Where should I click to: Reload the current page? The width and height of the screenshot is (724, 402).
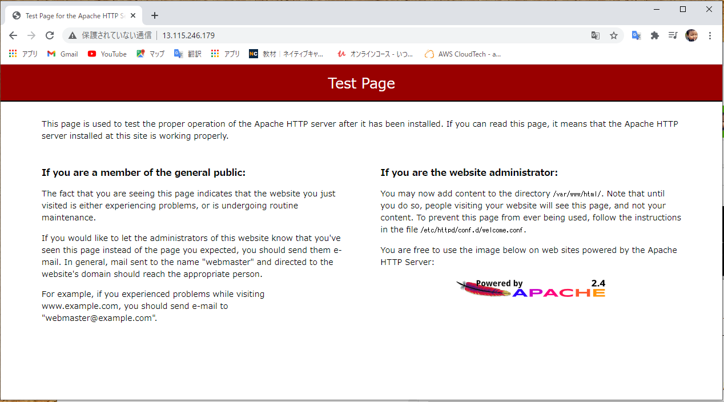tap(50, 35)
